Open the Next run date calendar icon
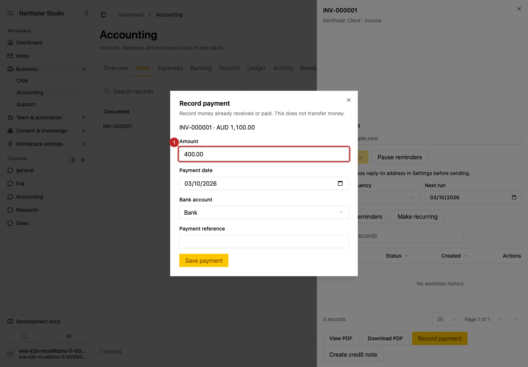The width and height of the screenshot is (528, 367). [514, 197]
